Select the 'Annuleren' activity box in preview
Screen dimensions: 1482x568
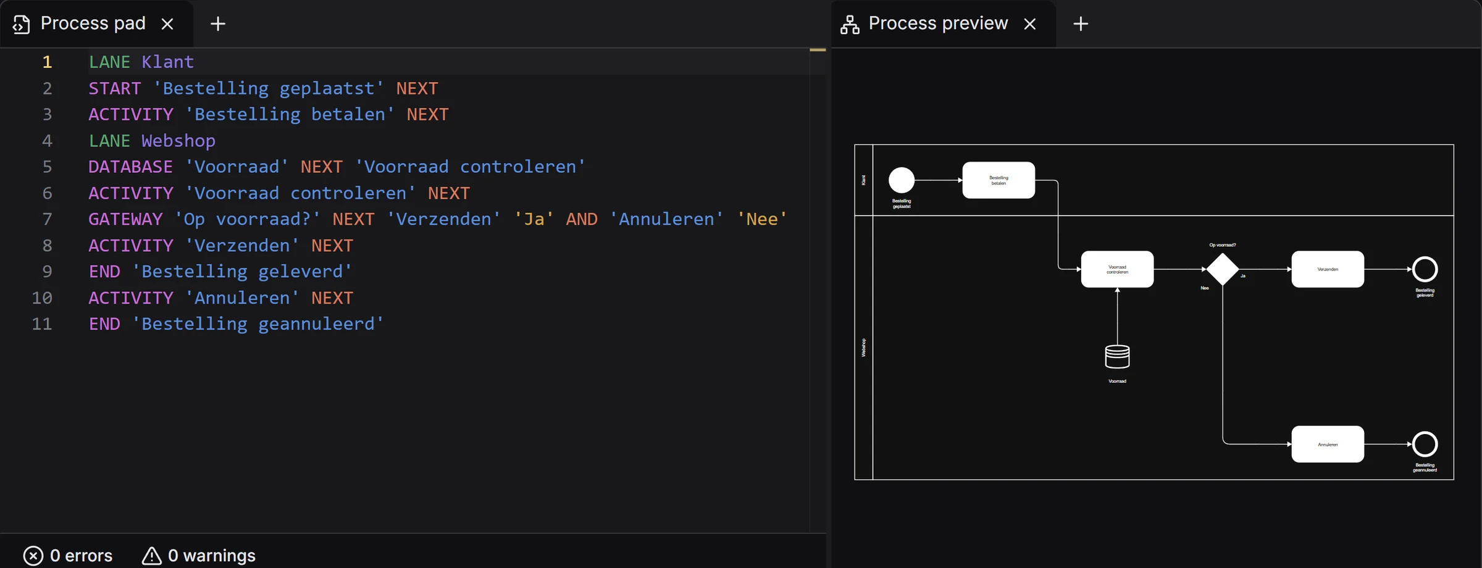point(1328,444)
